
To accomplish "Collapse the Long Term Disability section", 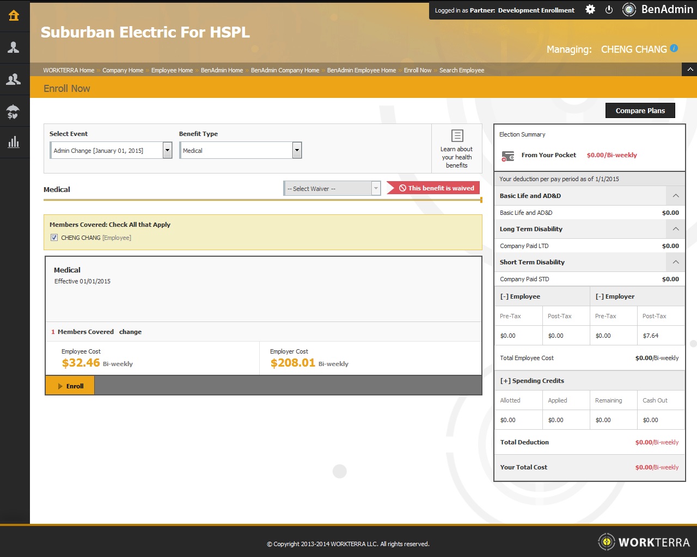I will [675, 229].
